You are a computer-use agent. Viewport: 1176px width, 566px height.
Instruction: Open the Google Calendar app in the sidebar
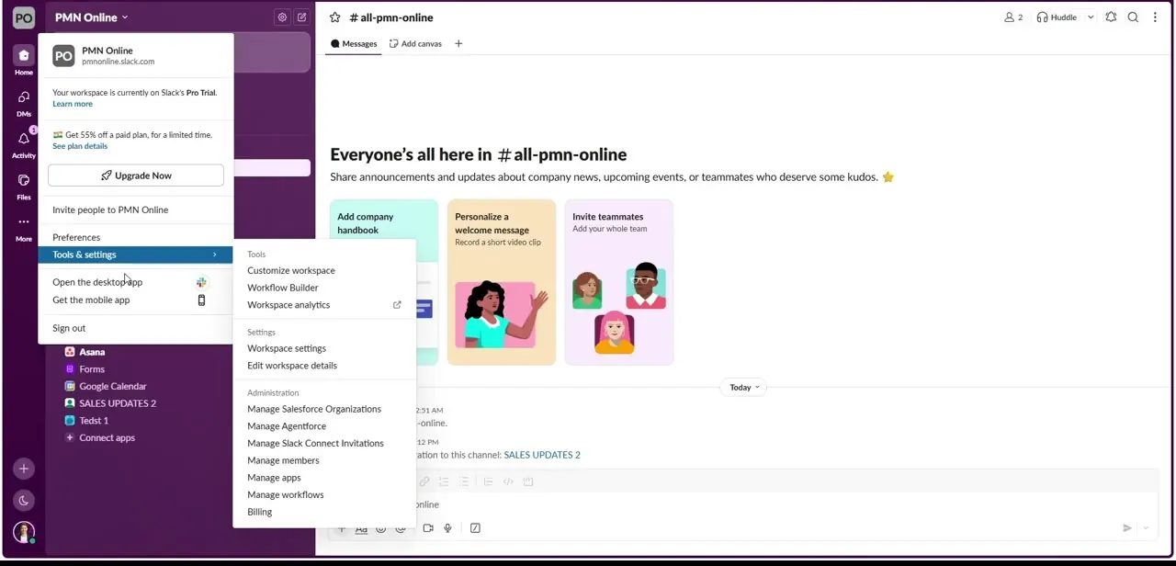tap(112, 387)
